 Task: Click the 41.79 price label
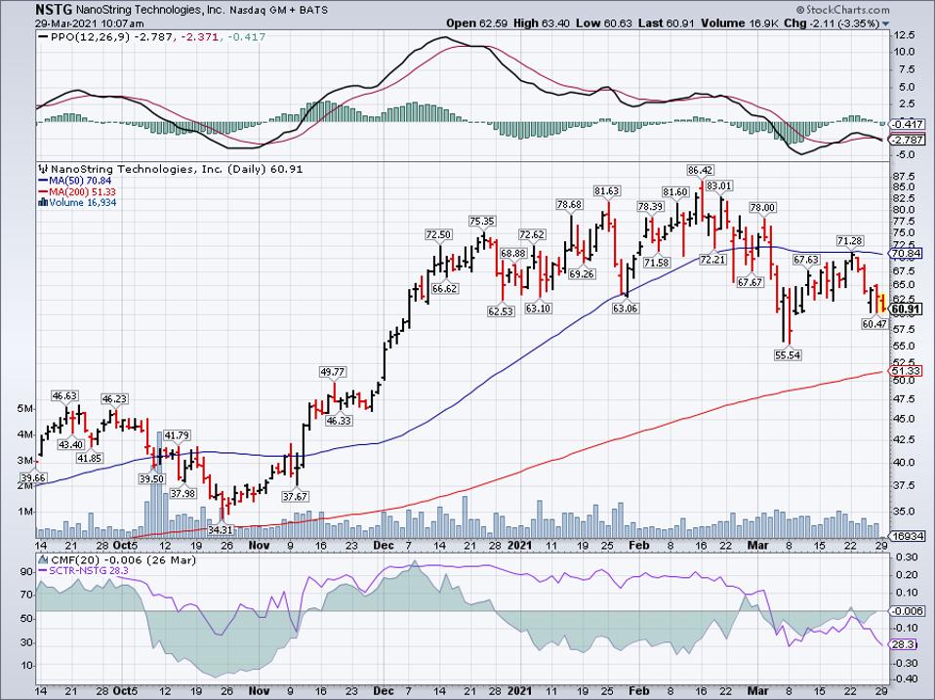(x=177, y=435)
